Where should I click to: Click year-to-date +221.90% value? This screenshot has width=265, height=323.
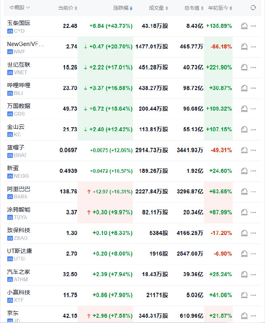219,67
